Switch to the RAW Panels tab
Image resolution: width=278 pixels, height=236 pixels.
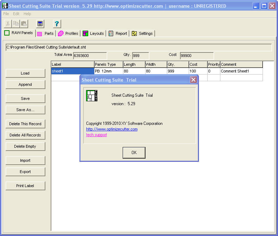19,33
